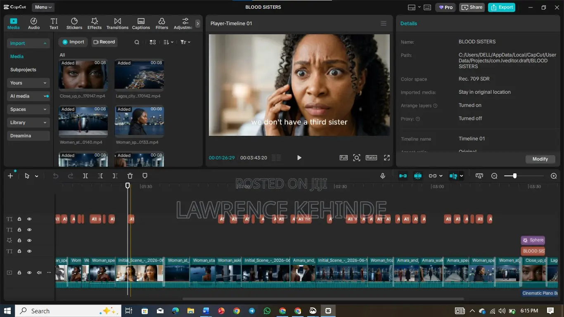Click the Modify button
This screenshot has height=317, width=564.
[540, 159]
